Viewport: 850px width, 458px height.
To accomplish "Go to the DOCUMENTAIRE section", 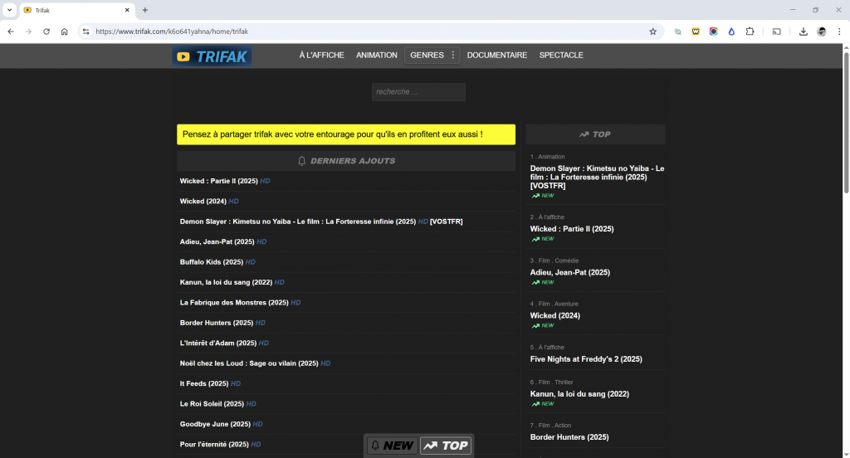I will pos(496,56).
